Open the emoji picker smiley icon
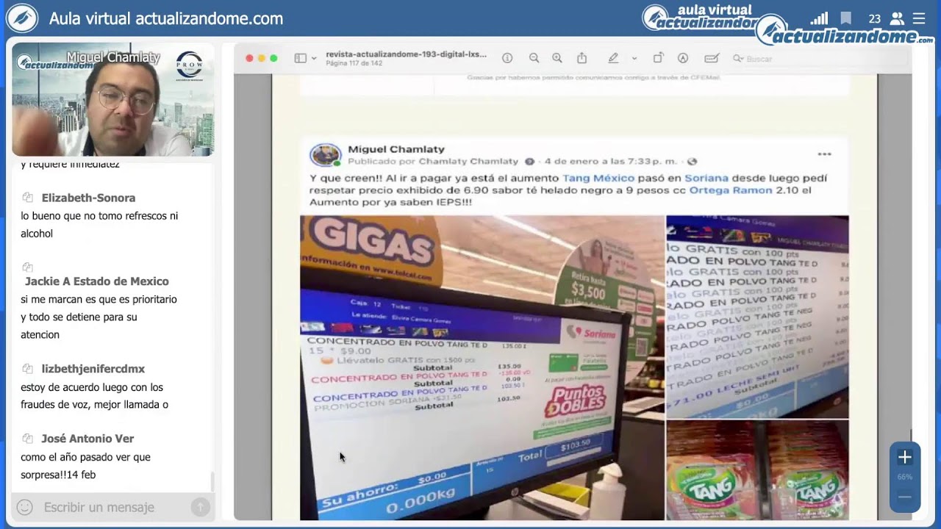Viewport: 941px width, 529px height. [x=24, y=507]
